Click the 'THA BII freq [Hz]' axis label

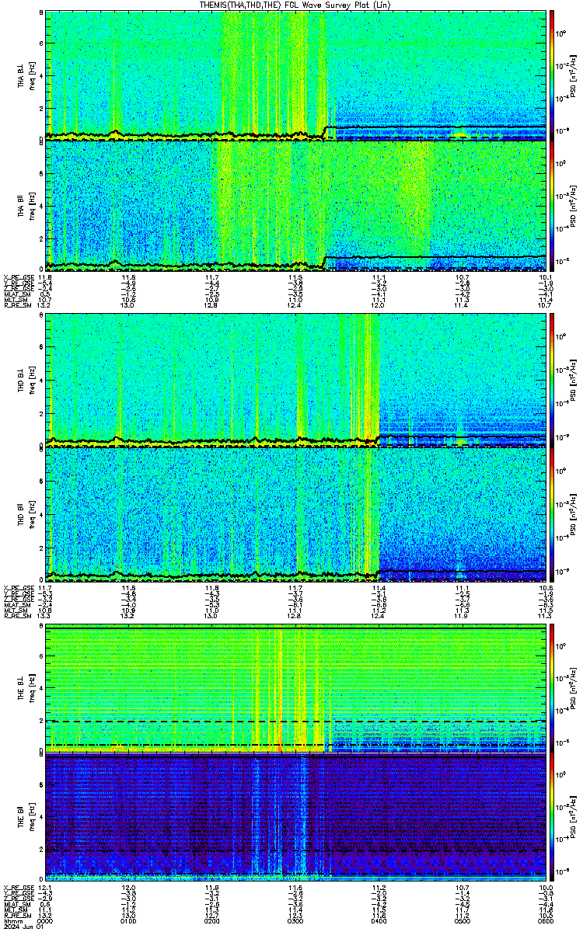[x=25, y=205]
